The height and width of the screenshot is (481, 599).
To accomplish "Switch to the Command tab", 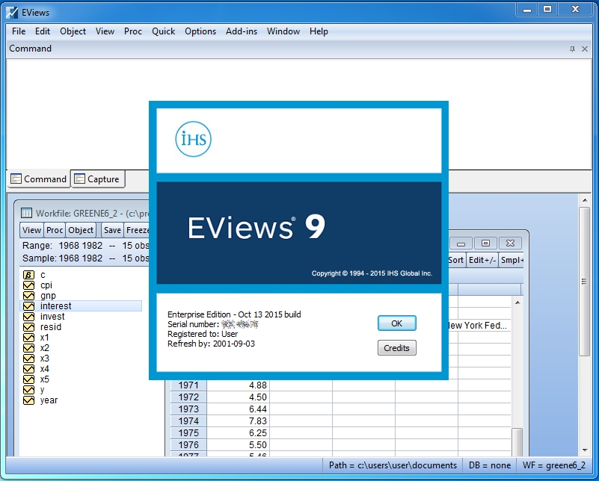I will tap(39, 179).
